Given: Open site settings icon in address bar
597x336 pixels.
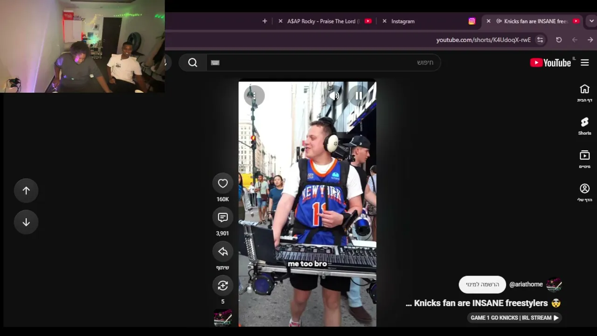Looking at the screenshot, I should [540, 40].
